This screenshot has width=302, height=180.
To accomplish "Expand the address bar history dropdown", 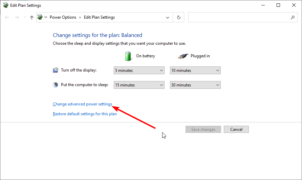I will [167, 17].
